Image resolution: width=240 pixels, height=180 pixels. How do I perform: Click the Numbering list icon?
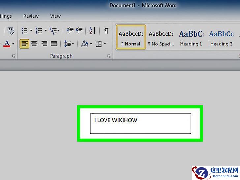[x=39, y=31]
